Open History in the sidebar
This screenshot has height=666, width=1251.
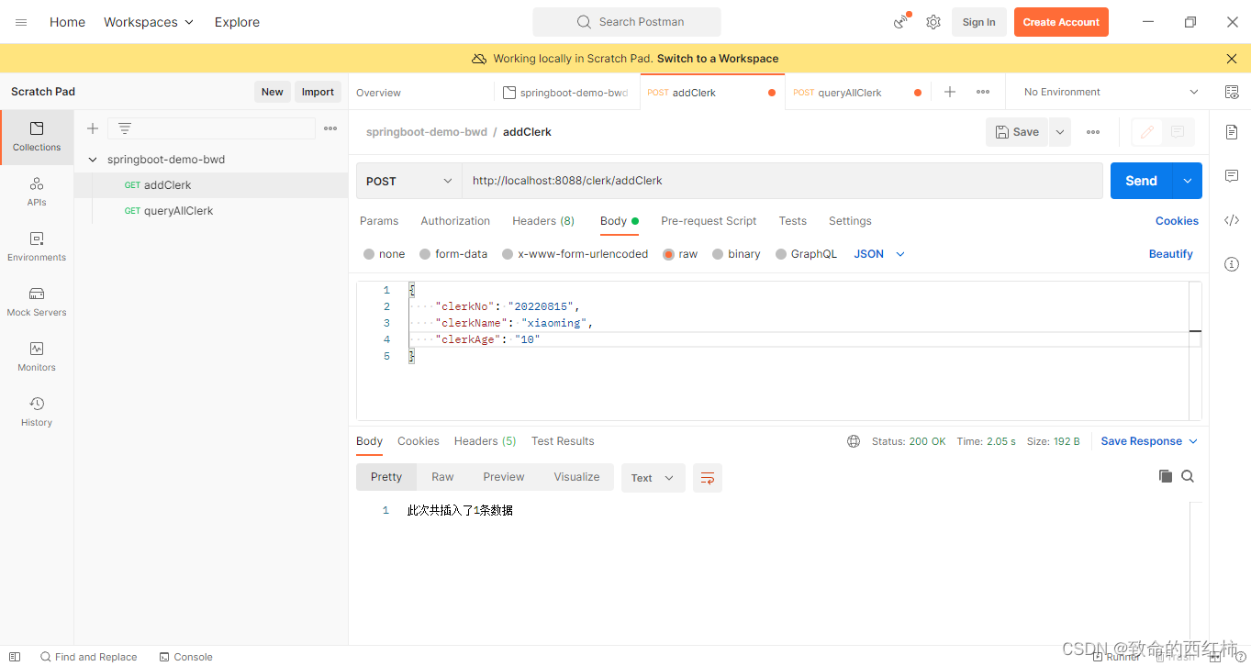pos(37,412)
